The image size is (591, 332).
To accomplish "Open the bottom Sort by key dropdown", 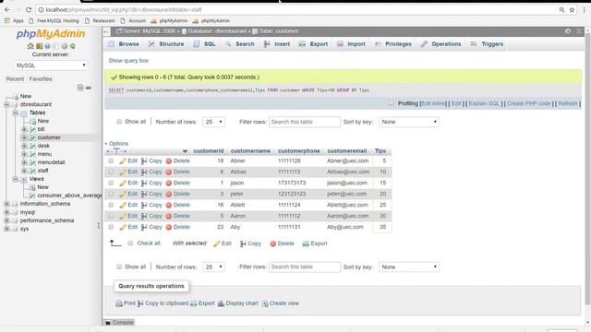I will point(408,267).
